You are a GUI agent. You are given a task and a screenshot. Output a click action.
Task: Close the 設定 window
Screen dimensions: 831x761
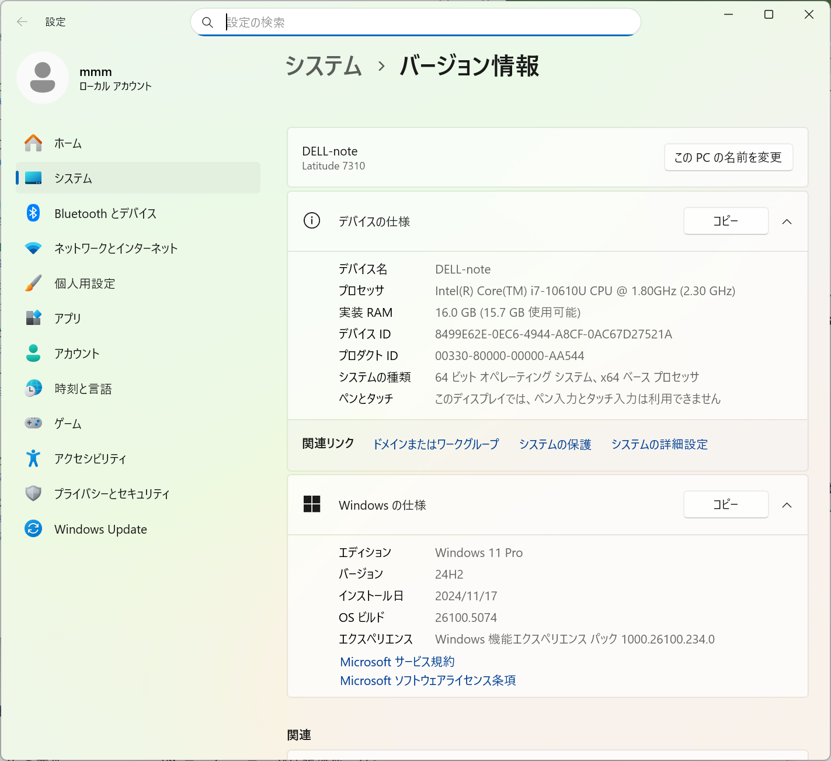coord(809,15)
